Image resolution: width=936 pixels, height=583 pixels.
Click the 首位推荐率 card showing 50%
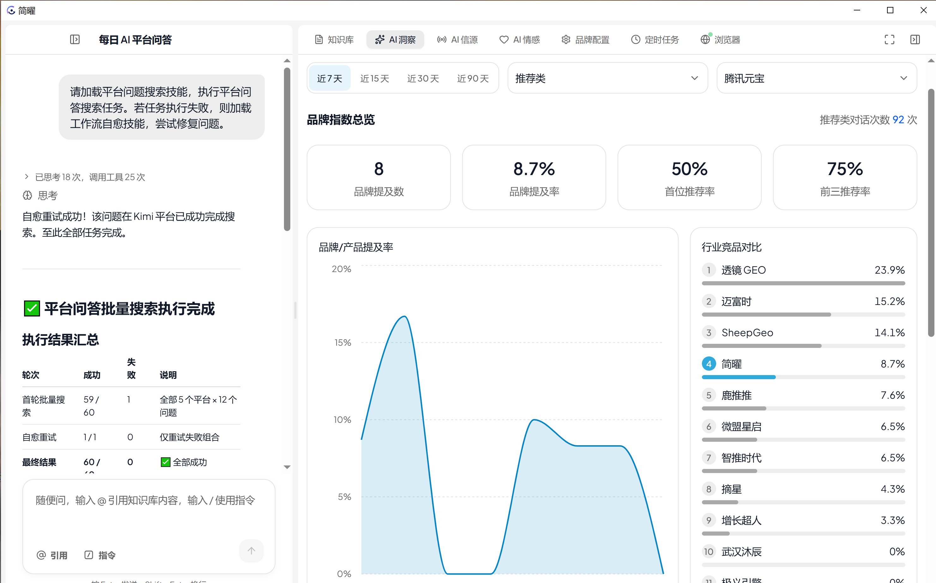689,177
